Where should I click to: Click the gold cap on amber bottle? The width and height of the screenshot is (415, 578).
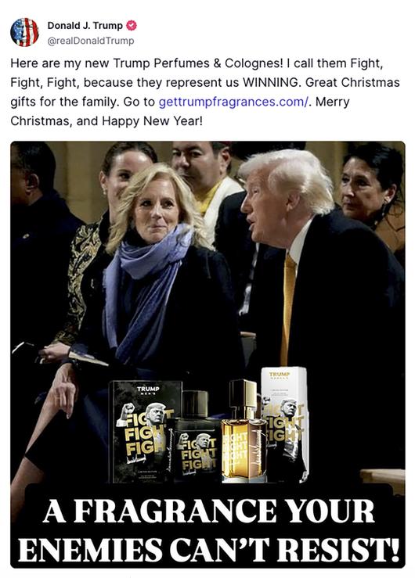[243, 399]
